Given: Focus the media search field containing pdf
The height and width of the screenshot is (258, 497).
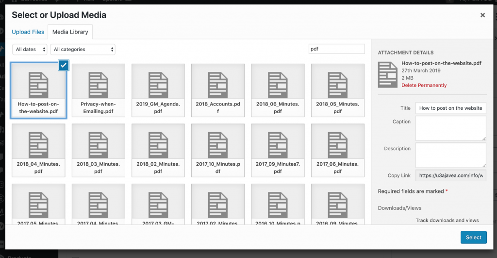Looking at the screenshot, I should tap(337, 49).
